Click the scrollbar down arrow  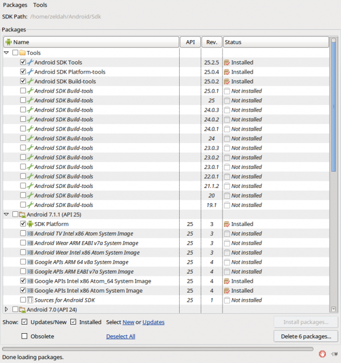tap(333, 309)
